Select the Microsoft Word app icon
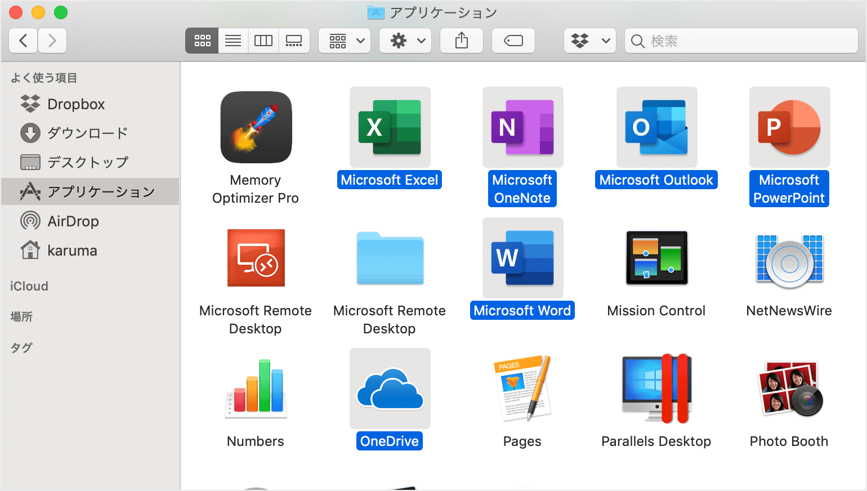Viewport: 867px width, 491px height. click(523, 258)
